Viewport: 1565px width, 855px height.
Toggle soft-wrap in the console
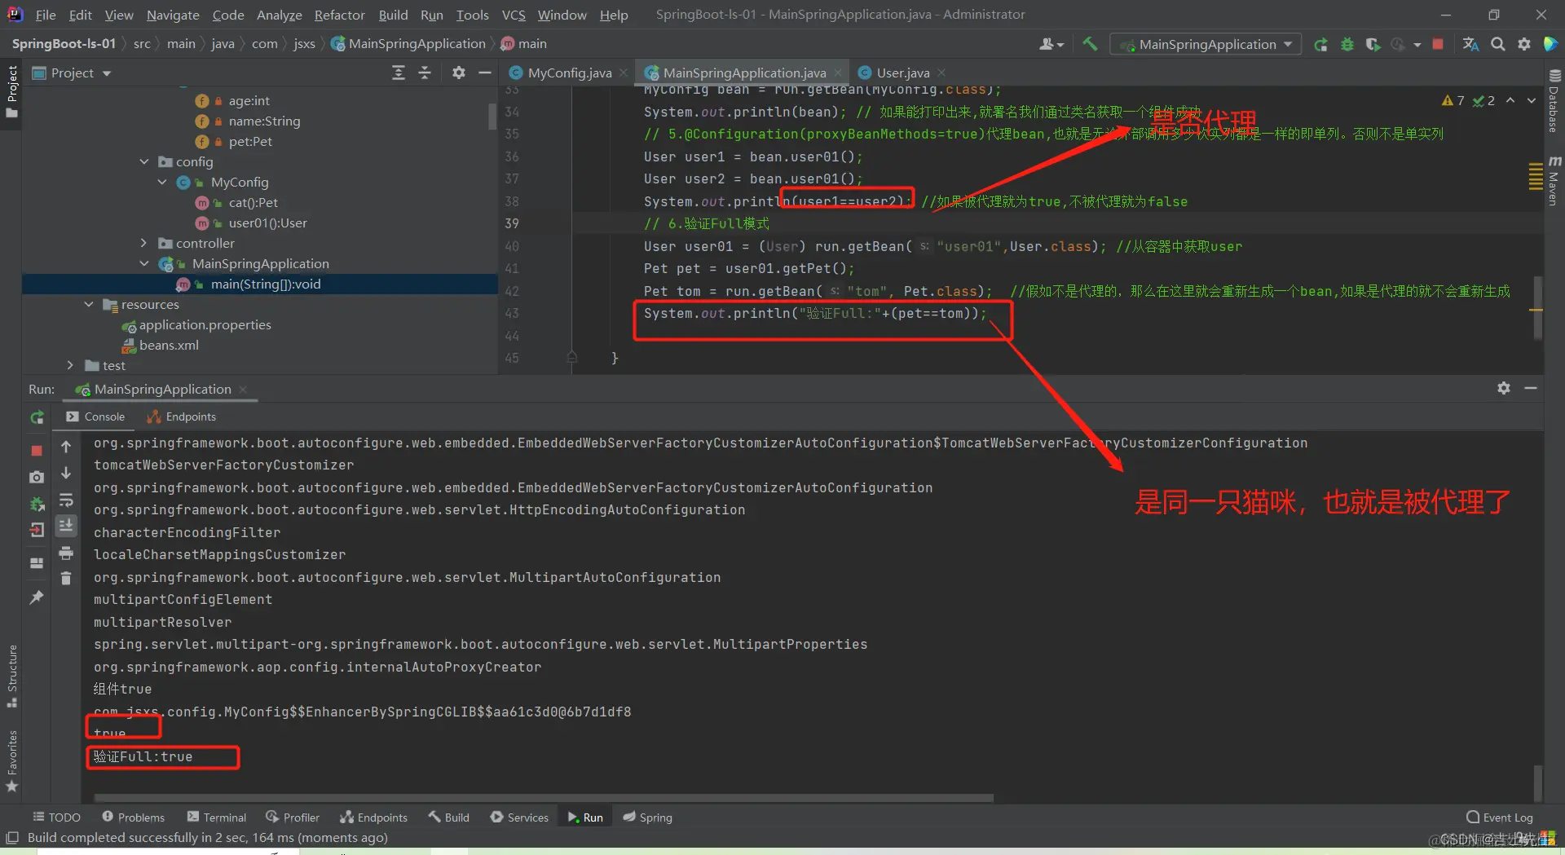[x=66, y=500]
